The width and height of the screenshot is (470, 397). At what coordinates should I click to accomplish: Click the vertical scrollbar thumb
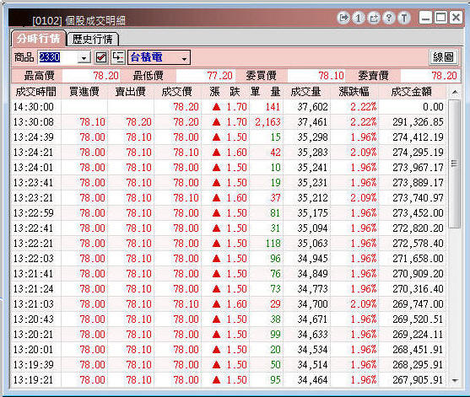[x=455, y=164]
